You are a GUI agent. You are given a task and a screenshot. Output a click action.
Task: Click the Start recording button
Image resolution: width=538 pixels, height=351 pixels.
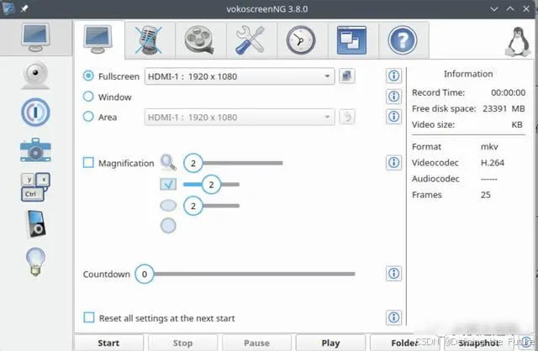pyautogui.click(x=108, y=343)
